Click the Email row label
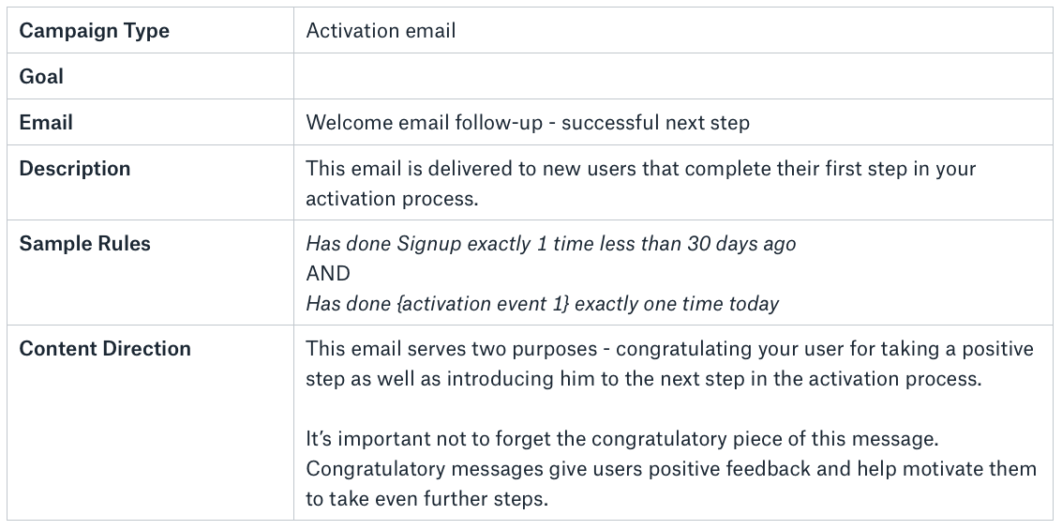The width and height of the screenshot is (1062, 530). tap(46, 123)
